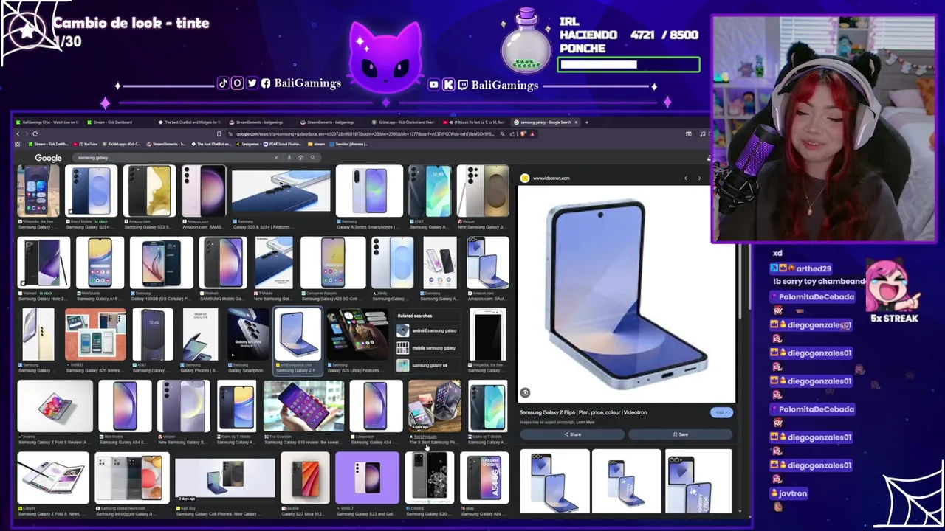Switch to the YouTube 'luck Ra feat' tab
The width and height of the screenshot is (945, 531).
coord(475,122)
